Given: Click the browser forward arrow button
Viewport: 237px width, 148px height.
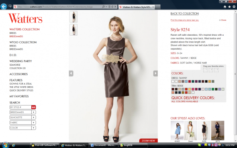Looking at the screenshot, I should click(x=10, y=6).
